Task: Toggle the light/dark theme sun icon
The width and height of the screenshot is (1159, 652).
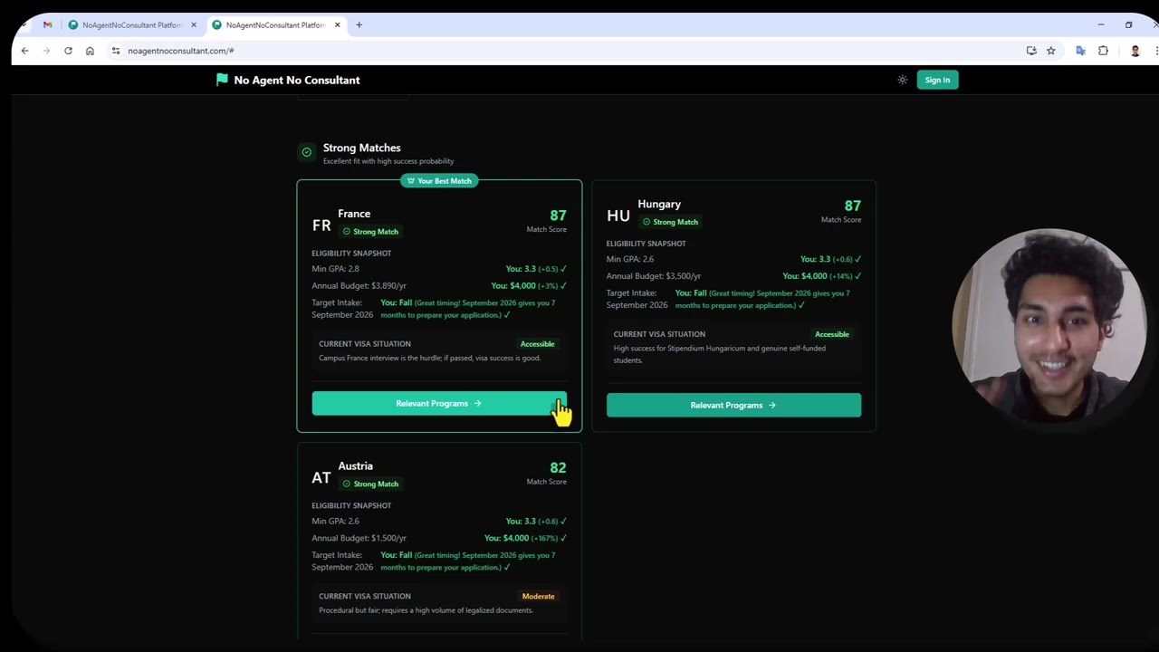Action: (902, 80)
